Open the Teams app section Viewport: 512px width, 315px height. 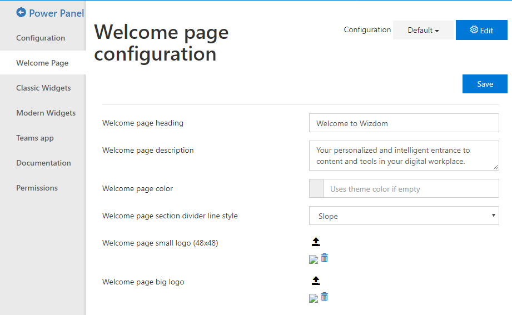point(35,138)
